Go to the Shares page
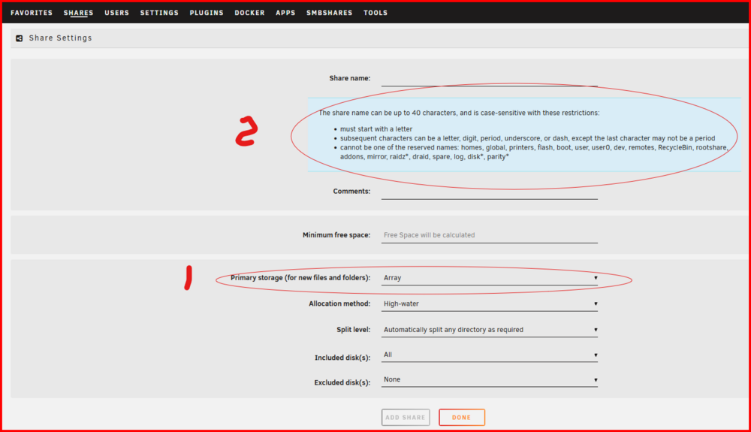751x432 pixels. (79, 13)
